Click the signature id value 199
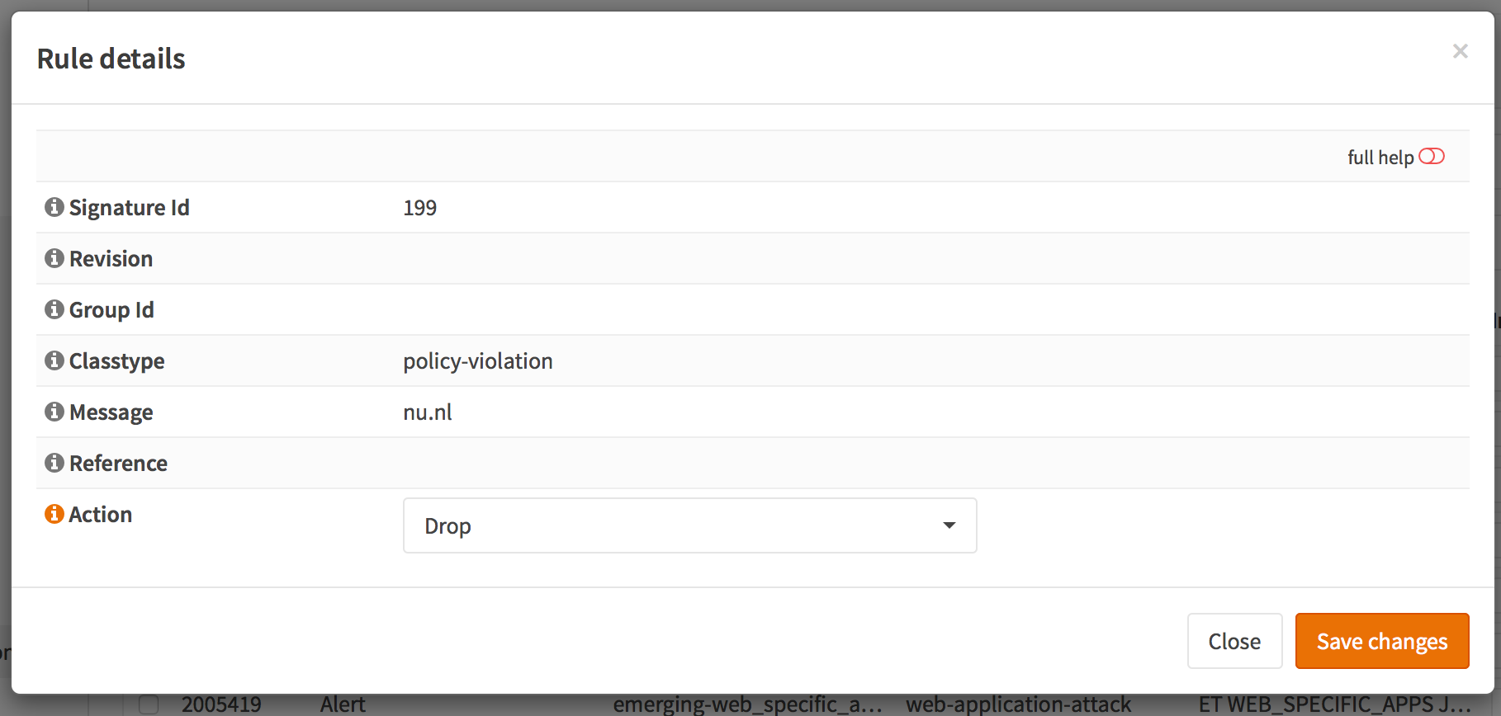The image size is (1501, 716). pyautogui.click(x=420, y=208)
